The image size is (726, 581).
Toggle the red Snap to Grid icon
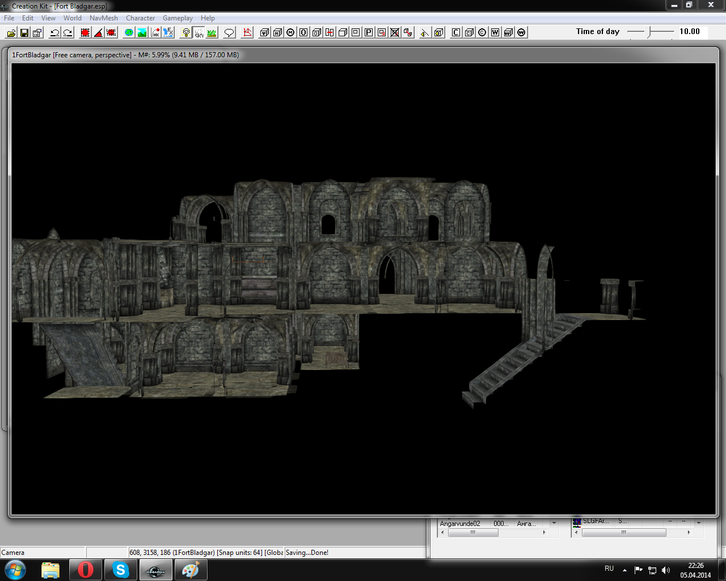pos(85,32)
